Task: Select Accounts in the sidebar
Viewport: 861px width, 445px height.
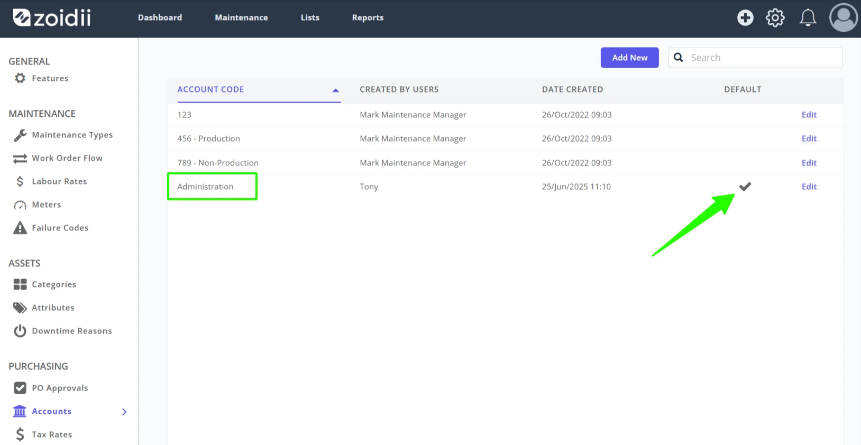Action: tap(51, 411)
